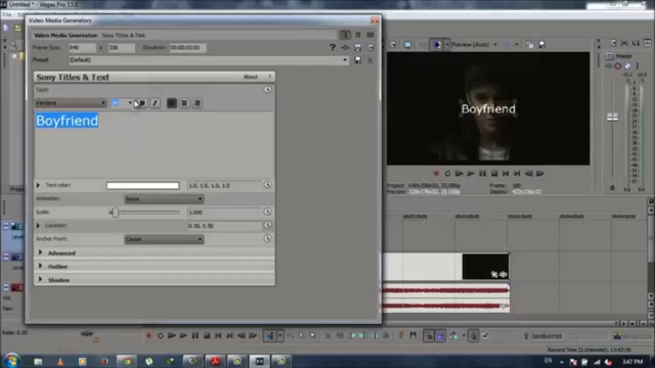Click the Normal Edit Tool on bottom toolbar

click(271, 336)
